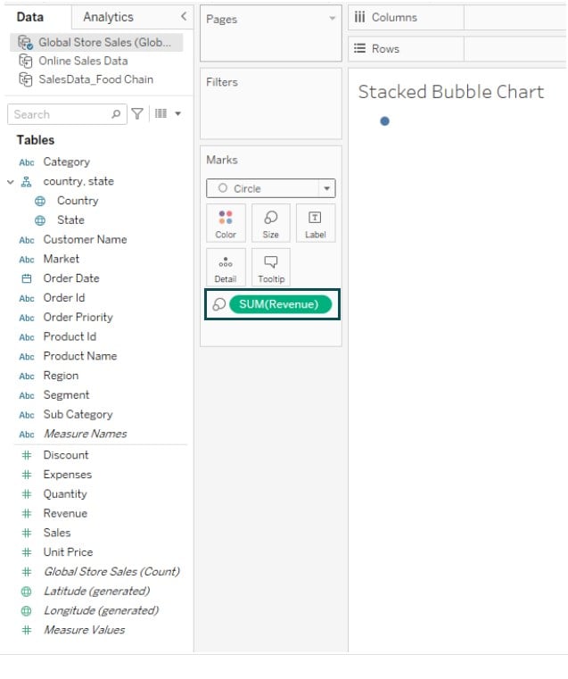The width and height of the screenshot is (568, 679).
Task: Click globe icon next to State
Action: pos(40,220)
